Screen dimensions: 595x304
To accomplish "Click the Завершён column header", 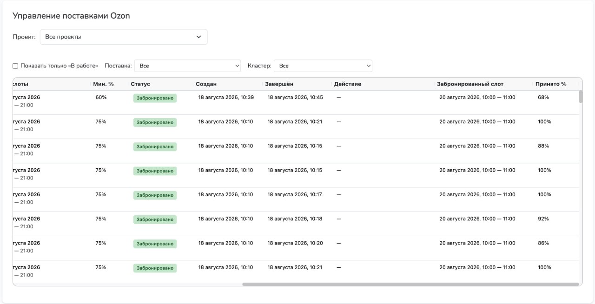I will coord(279,84).
